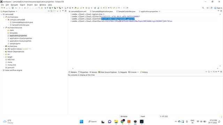Open the Run button dropdown arrow

coord(52,8)
